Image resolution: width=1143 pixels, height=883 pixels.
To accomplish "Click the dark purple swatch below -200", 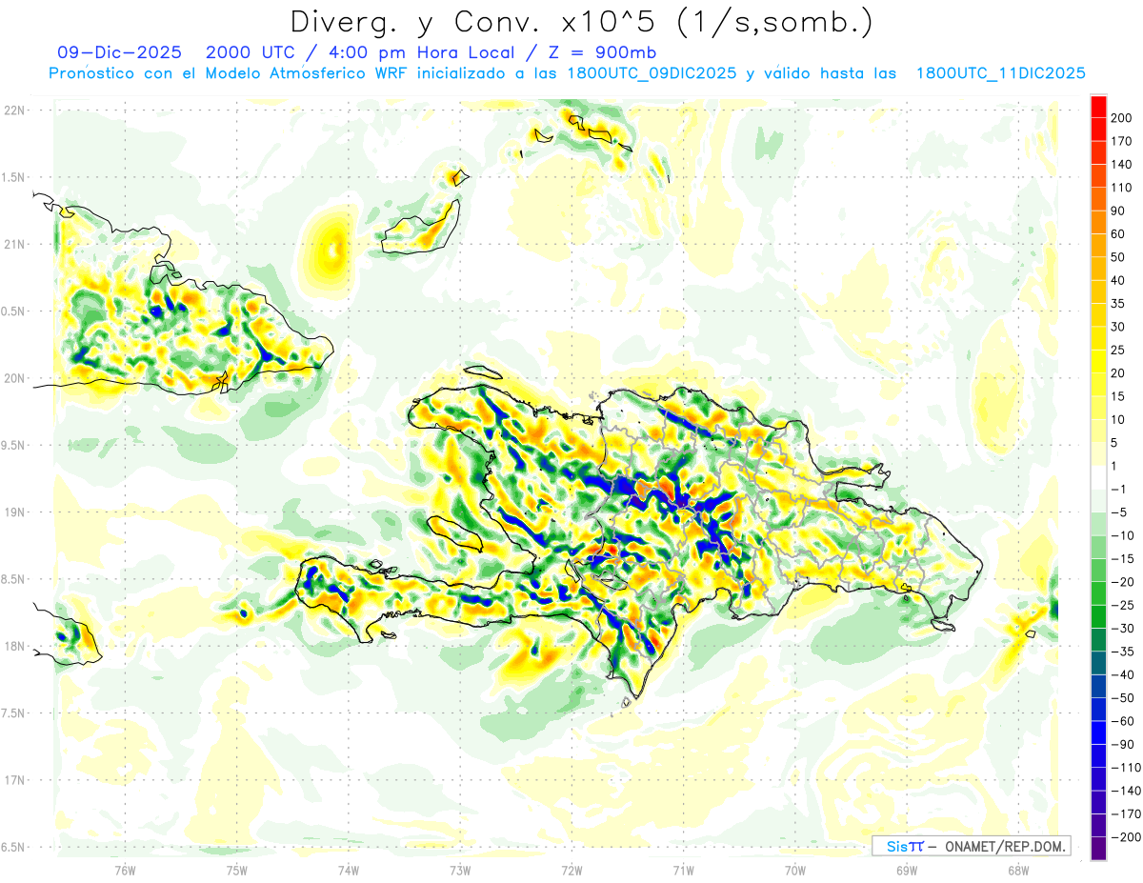I will coord(1098,849).
